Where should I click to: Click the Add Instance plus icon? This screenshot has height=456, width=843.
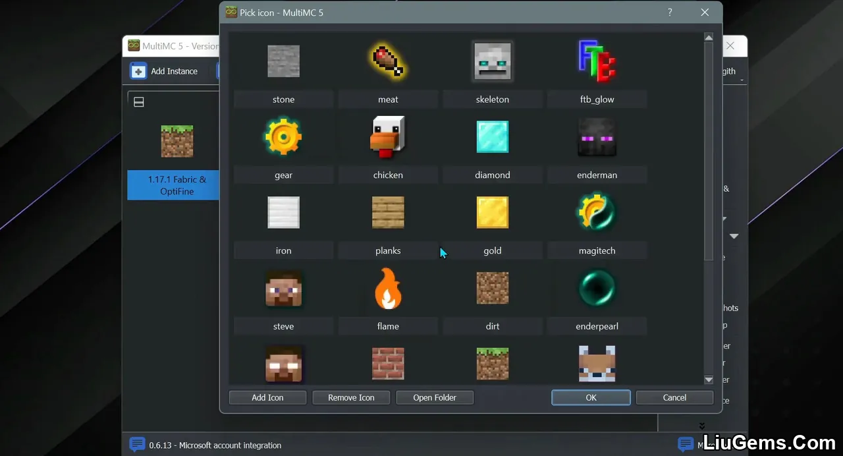point(138,71)
